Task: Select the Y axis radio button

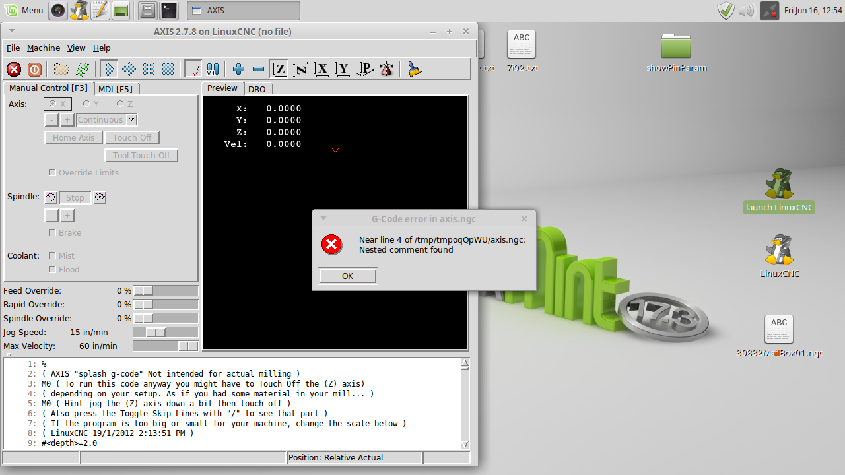Action: pyautogui.click(x=91, y=104)
